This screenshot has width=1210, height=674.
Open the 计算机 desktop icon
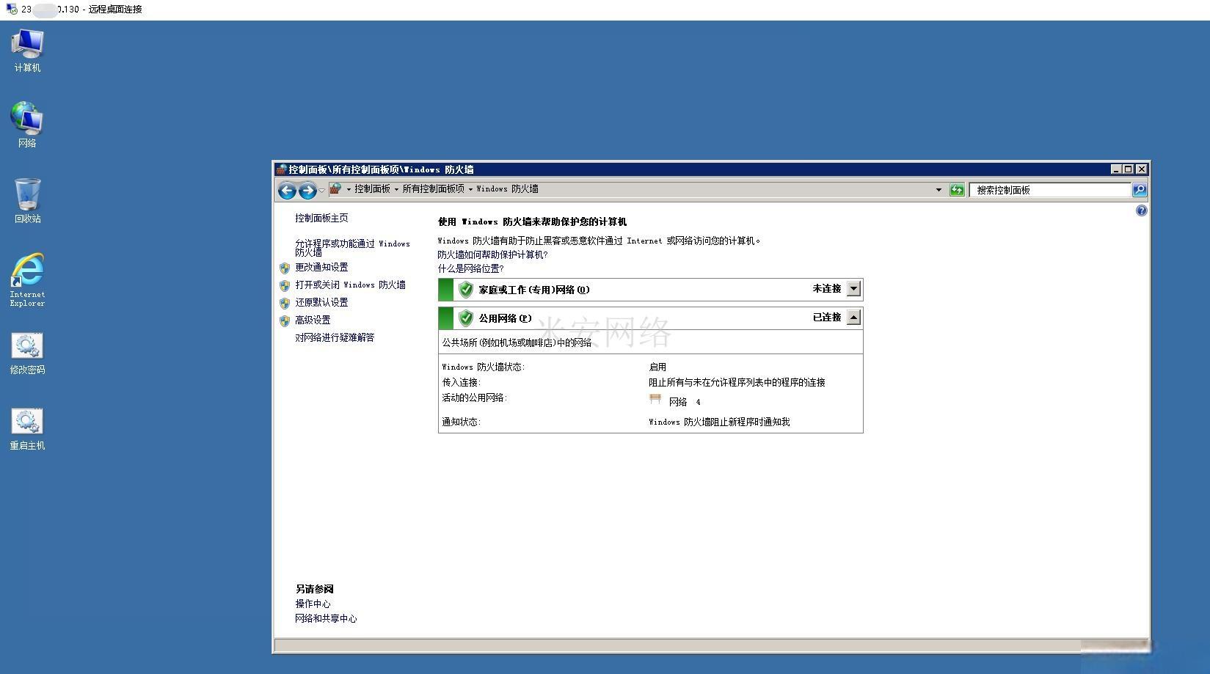pos(27,51)
